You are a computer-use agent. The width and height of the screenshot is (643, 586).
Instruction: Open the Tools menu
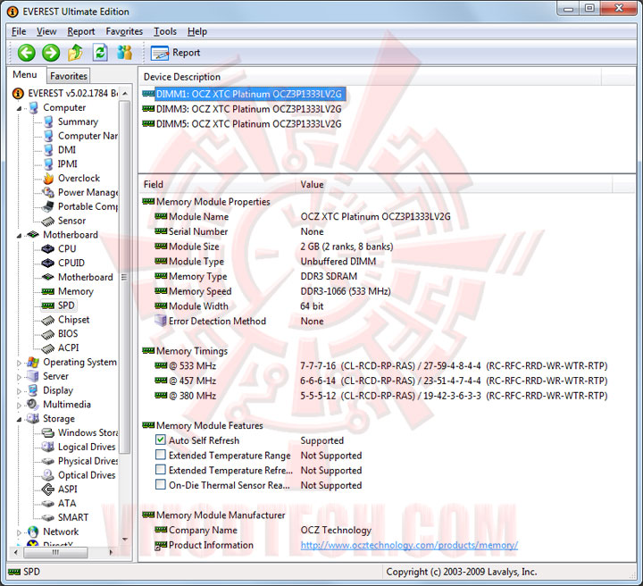(x=165, y=31)
